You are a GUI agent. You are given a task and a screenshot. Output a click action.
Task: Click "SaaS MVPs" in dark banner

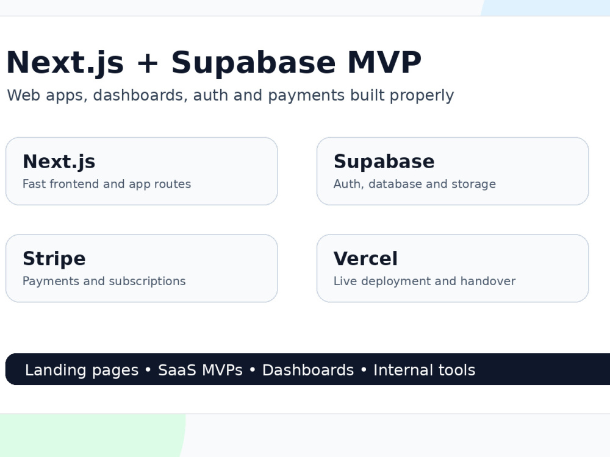pos(200,370)
